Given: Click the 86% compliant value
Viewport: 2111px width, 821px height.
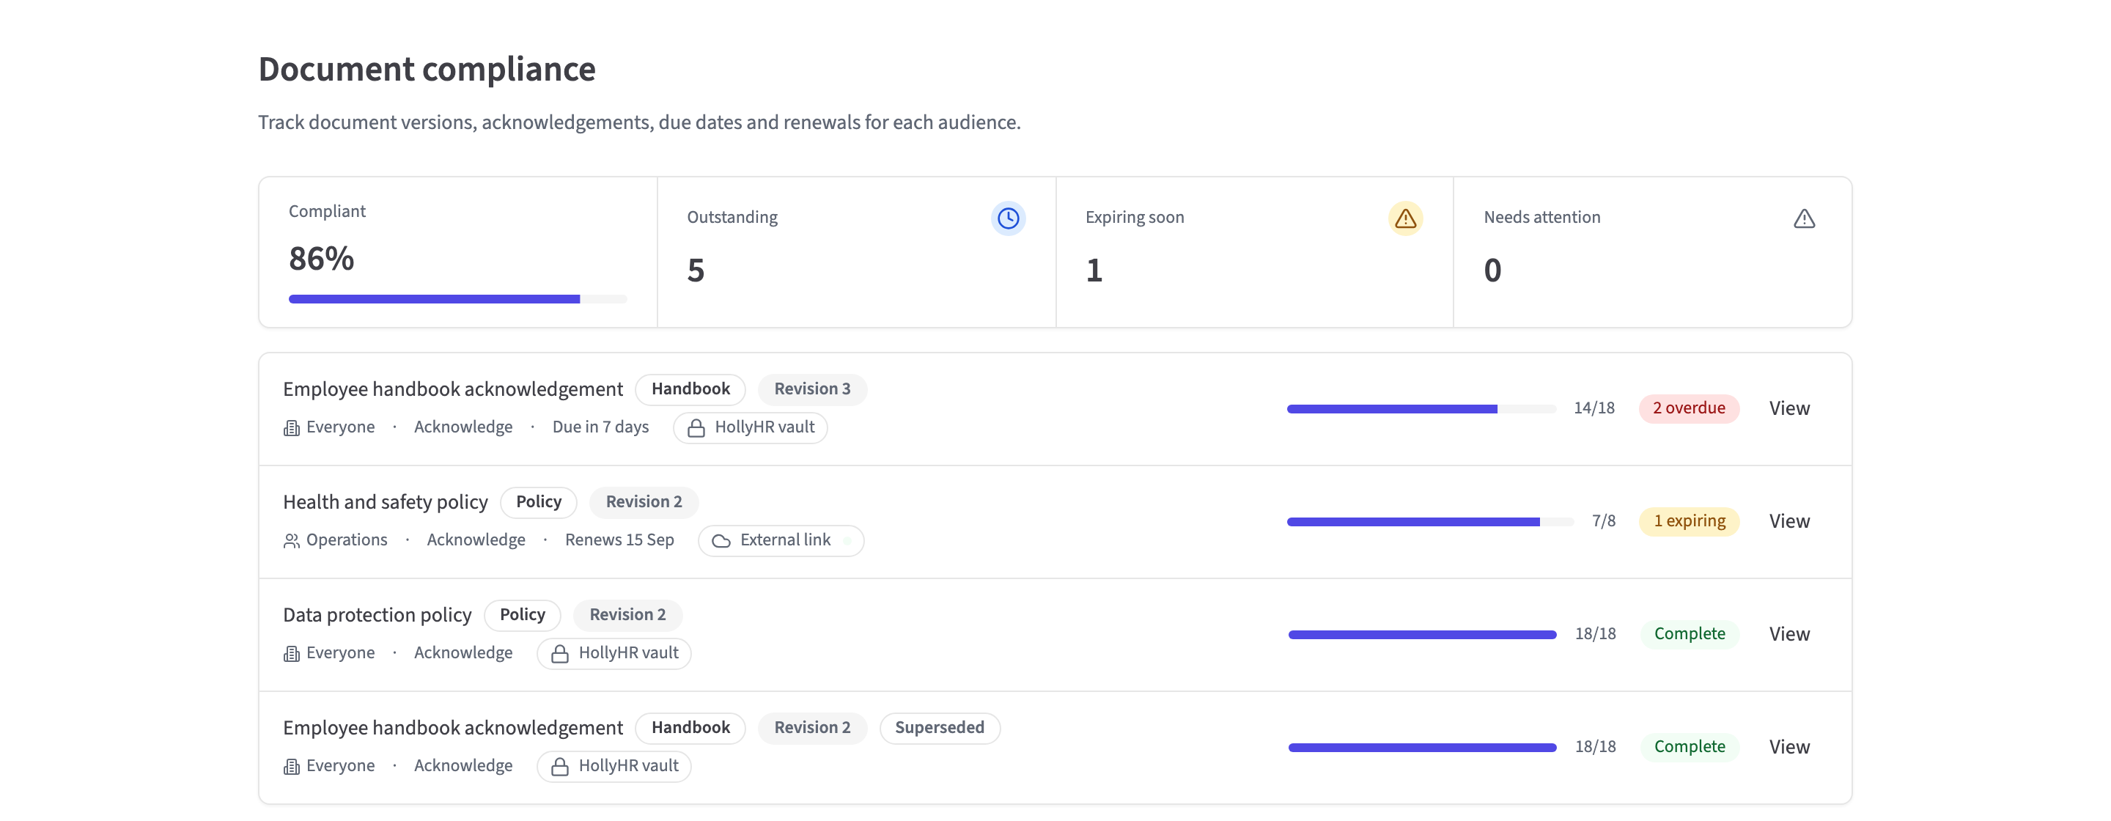Looking at the screenshot, I should [321, 259].
